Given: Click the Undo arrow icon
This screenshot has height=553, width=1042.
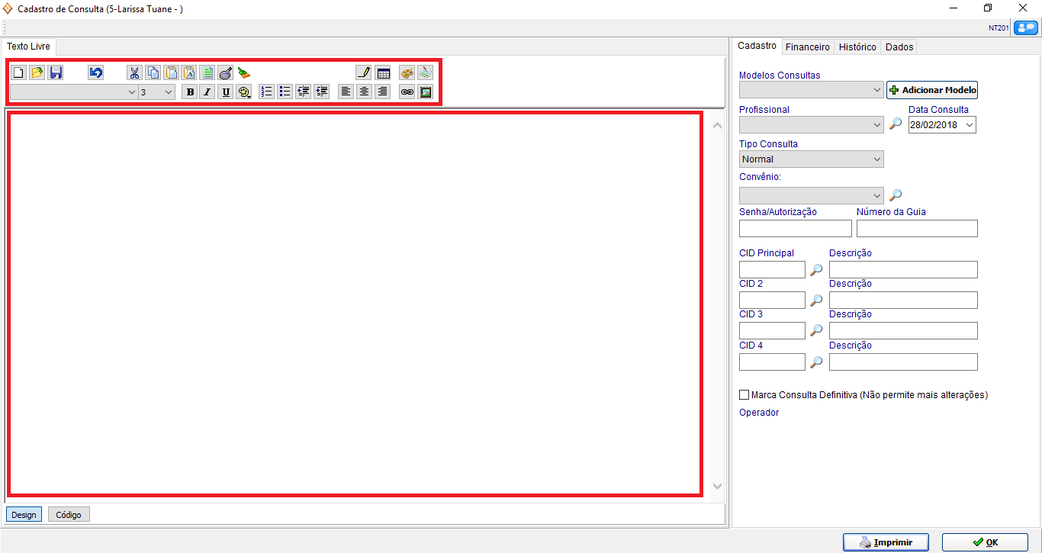Looking at the screenshot, I should (x=95, y=73).
